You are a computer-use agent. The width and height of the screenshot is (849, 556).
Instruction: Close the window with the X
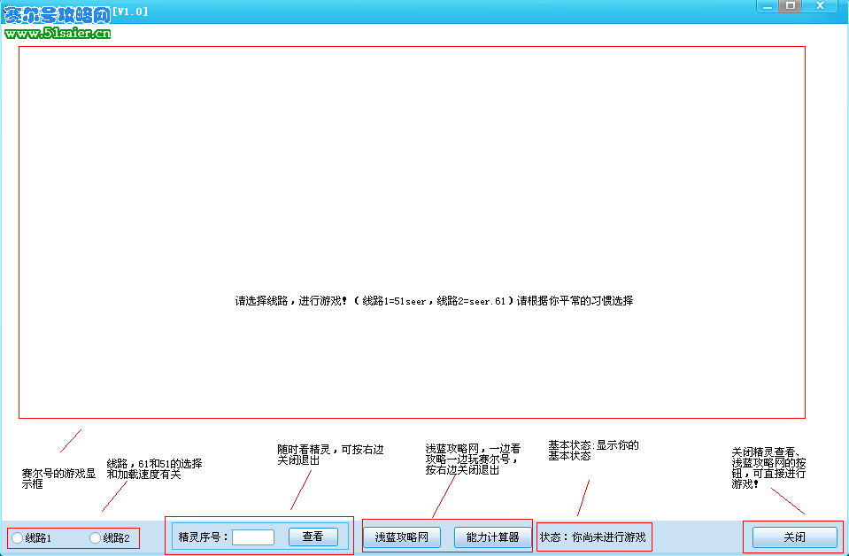(821, 6)
